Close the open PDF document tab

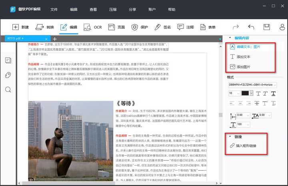click(46, 39)
